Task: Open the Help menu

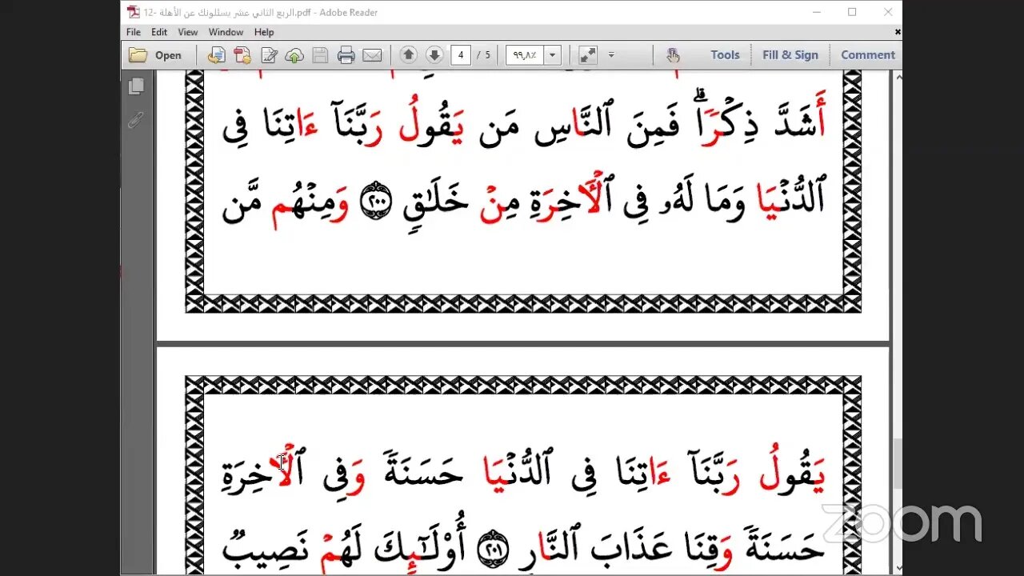Action: coord(264,32)
